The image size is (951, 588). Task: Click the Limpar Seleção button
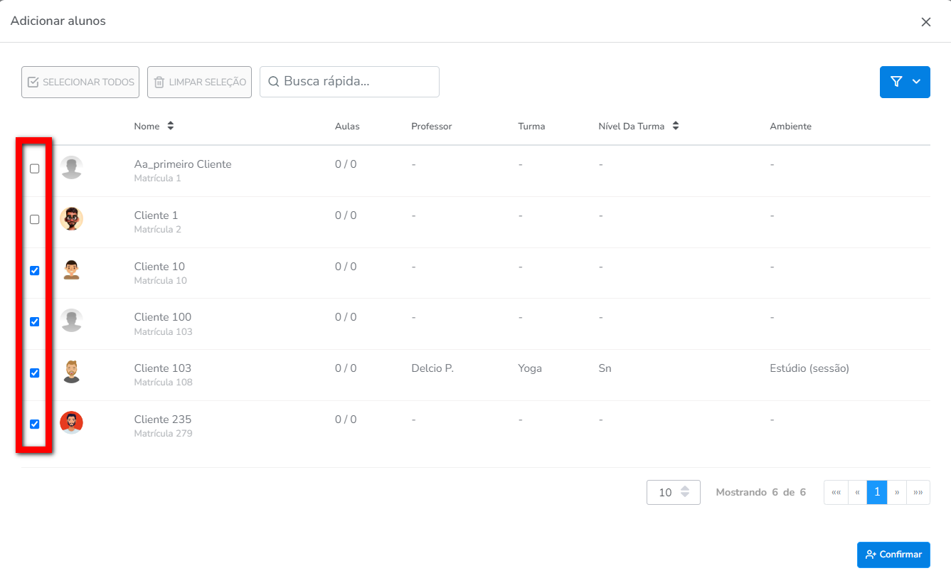[x=199, y=82]
